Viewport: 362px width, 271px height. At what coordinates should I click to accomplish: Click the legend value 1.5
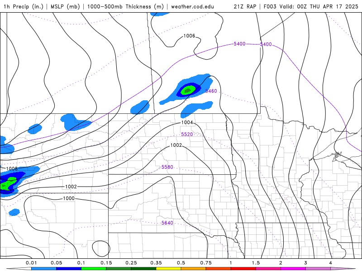[x=256, y=263]
